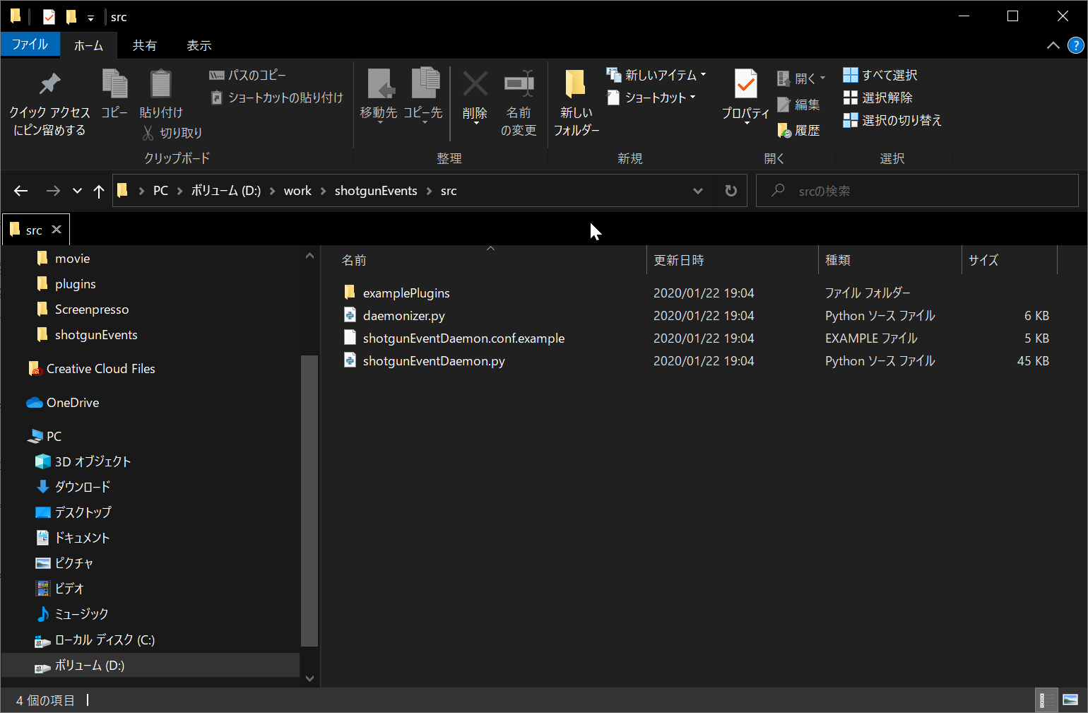Open the Open (開く) dropdown in ribbon
The image size is (1088, 713).
801,78
